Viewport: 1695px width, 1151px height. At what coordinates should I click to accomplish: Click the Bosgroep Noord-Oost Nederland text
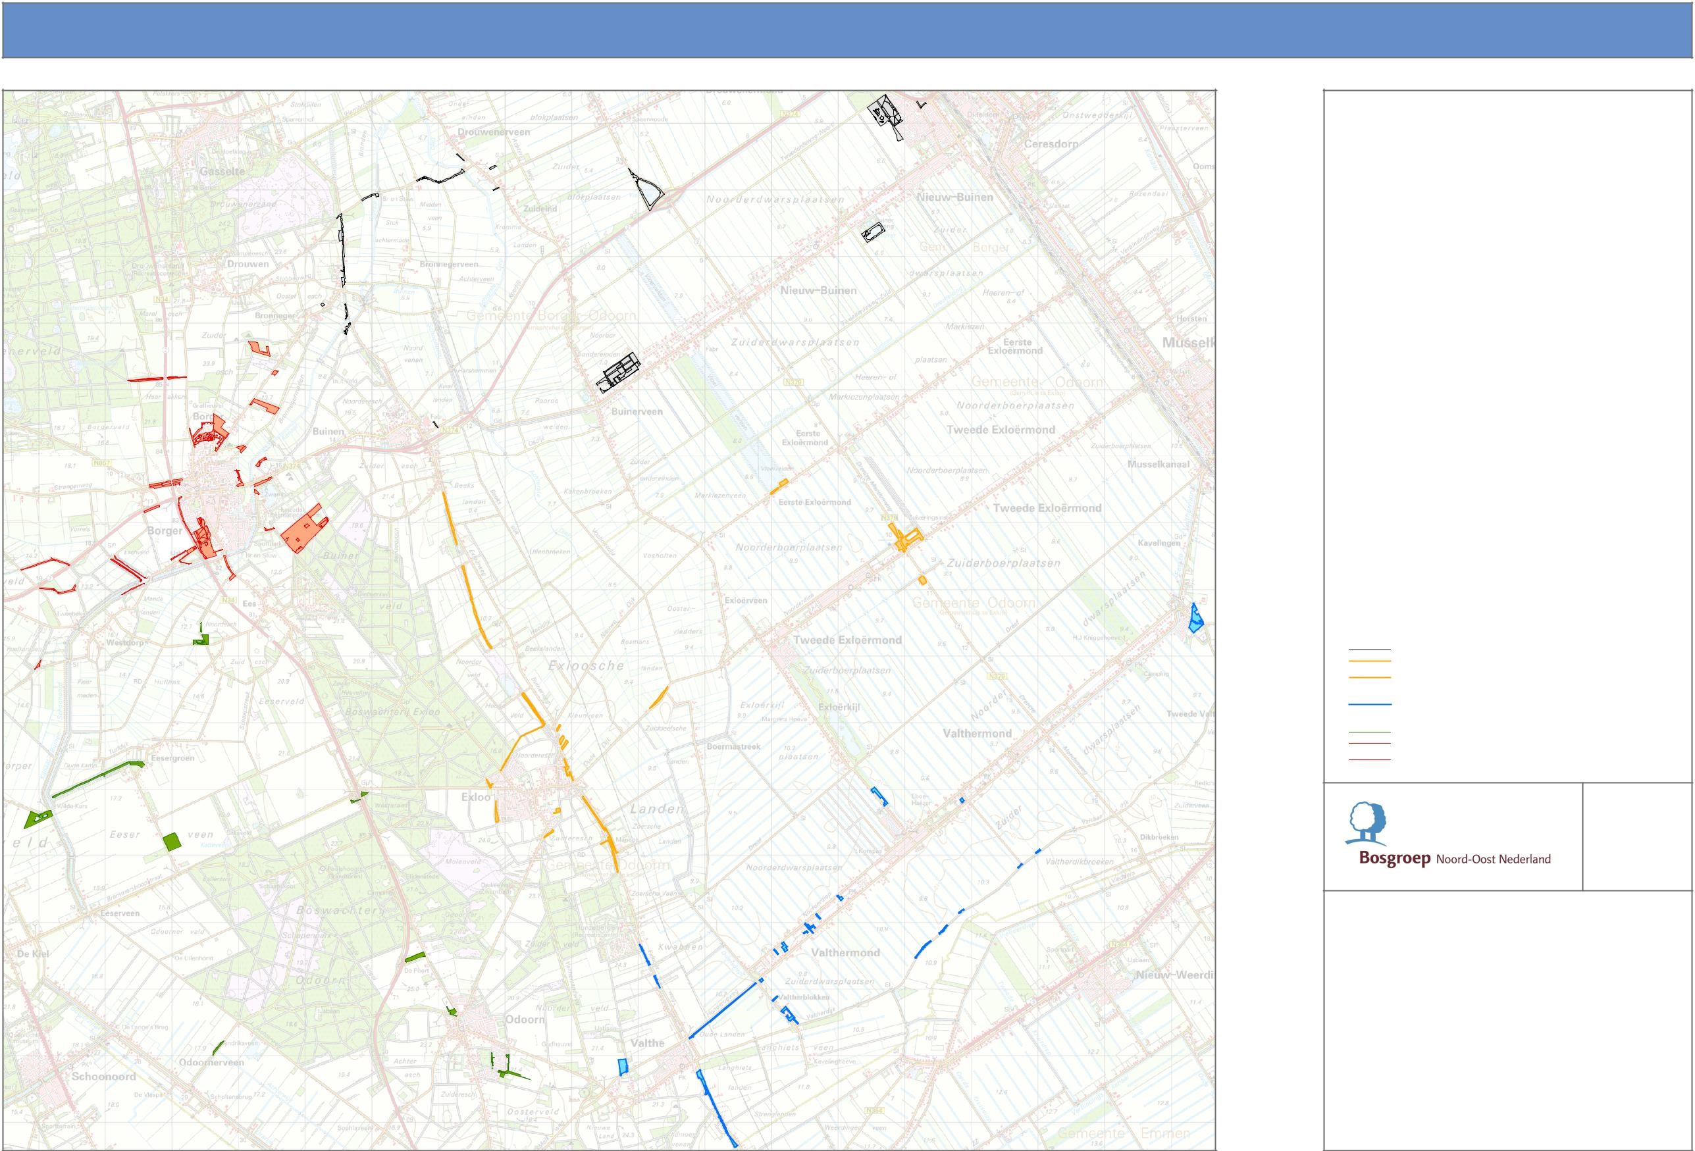click(1454, 859)
